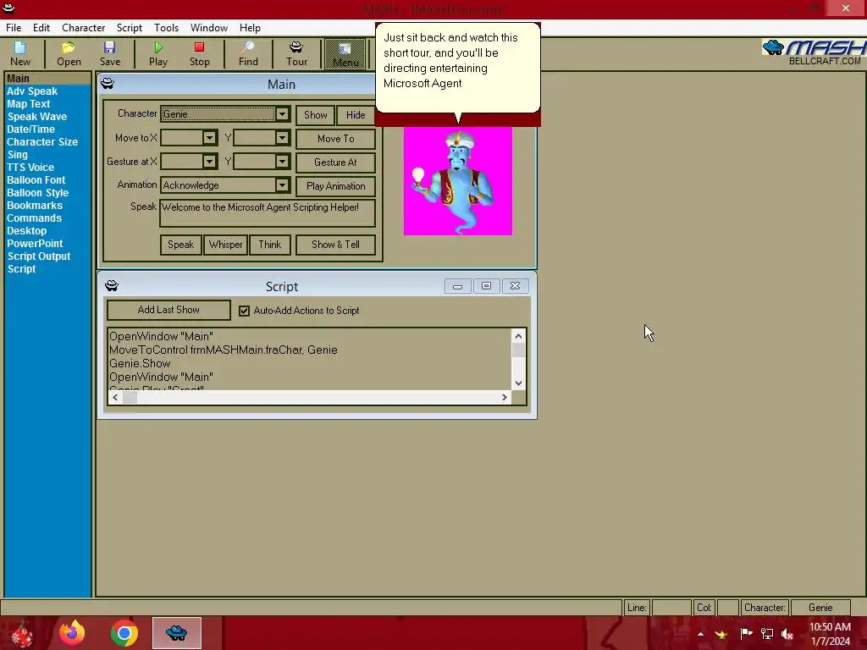Open Firefox from the taskbar
Image resolution: width=867 pixels, height=650 pixels.
tap(73, 633)
